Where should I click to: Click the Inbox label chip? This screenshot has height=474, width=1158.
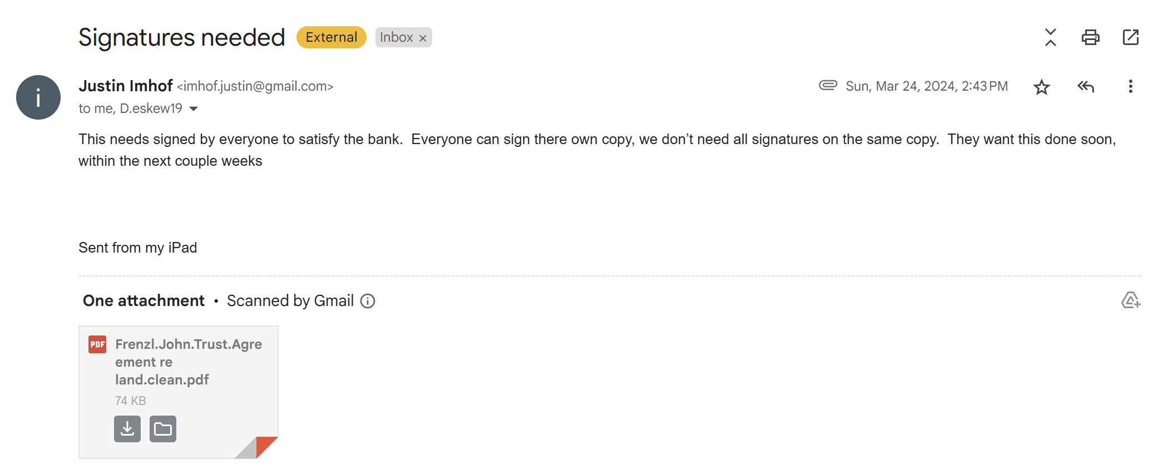[397, 37]
